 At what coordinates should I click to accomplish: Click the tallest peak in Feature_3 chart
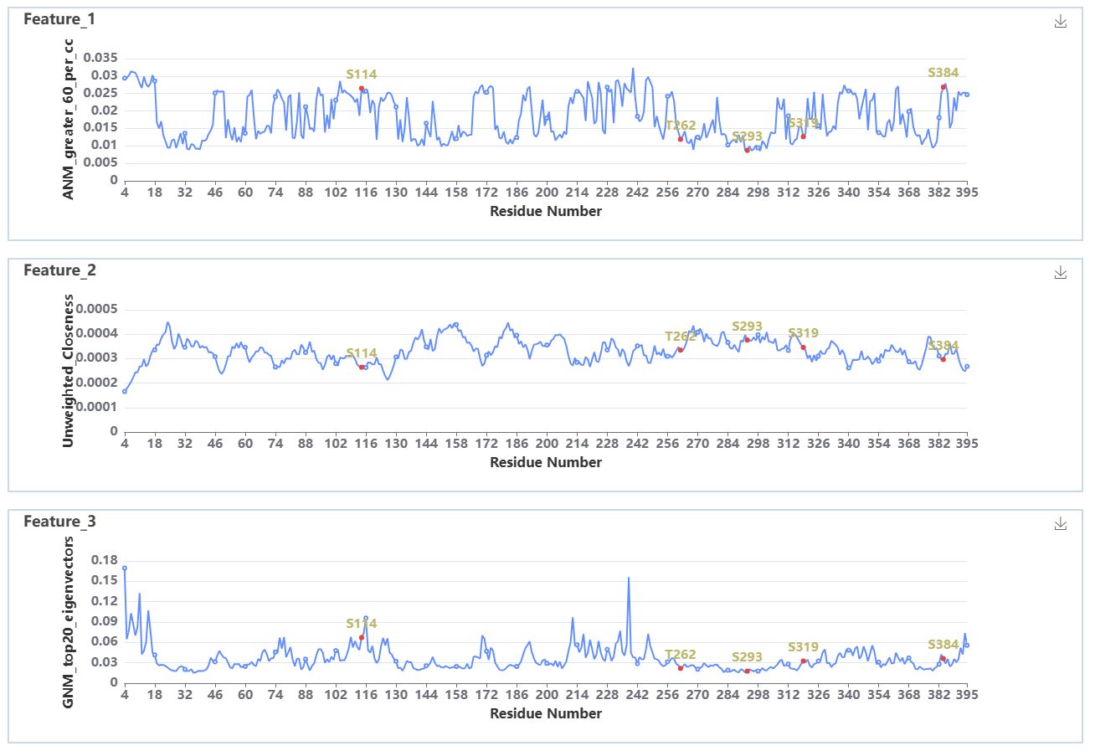pos(628,578)
